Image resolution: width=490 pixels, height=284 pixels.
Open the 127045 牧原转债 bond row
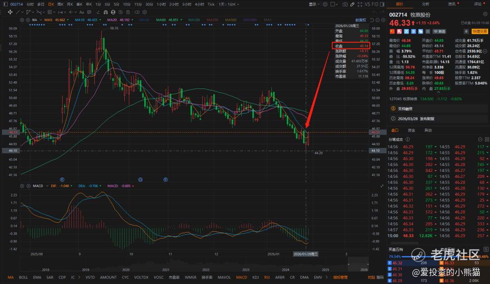pyautogui.click(x=437, y=99)
